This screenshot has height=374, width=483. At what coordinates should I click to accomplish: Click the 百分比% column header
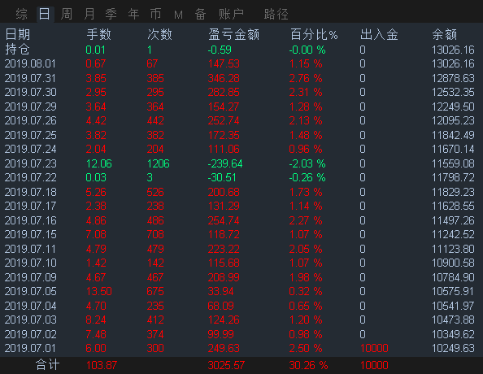[x=314, y=34]
